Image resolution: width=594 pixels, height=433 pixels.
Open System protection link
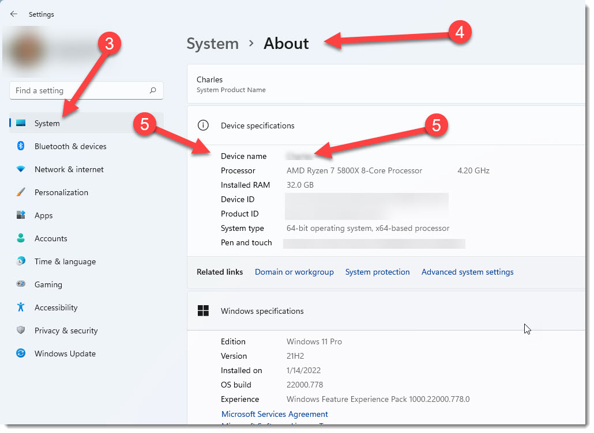[377, 272]
